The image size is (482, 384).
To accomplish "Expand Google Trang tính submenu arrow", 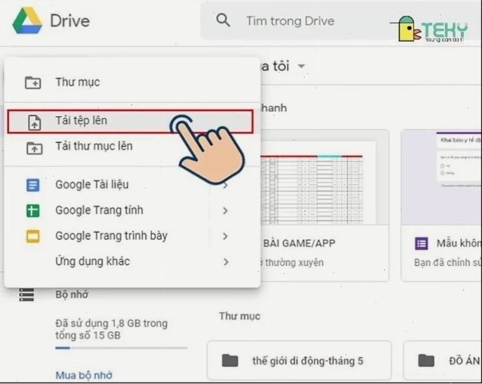I will 225,211.
